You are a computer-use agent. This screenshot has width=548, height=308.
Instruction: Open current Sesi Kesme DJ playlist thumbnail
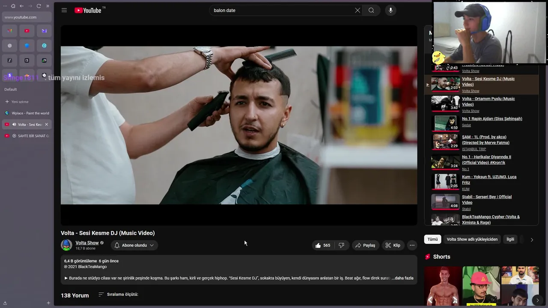coord(445,83)
